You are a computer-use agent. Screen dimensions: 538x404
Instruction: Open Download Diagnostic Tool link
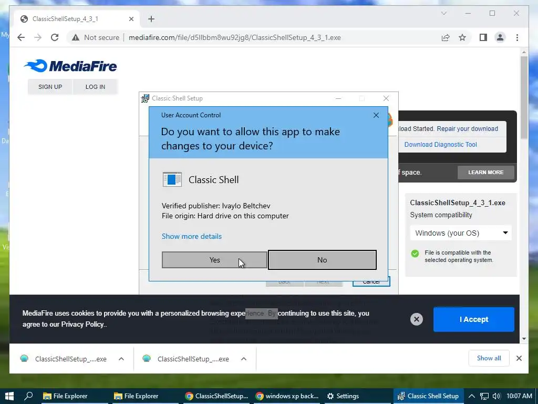click(x=441, y=145)
